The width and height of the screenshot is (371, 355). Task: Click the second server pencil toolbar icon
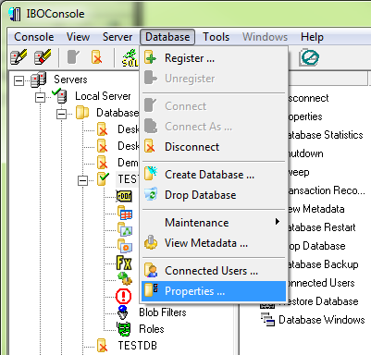pos(43,57)
